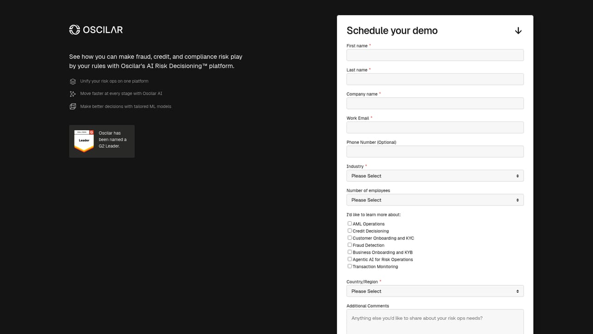This screenshot has width=593, height=334.
Task: Tick the Credit Decisioning checkbox
Action: 350,231
